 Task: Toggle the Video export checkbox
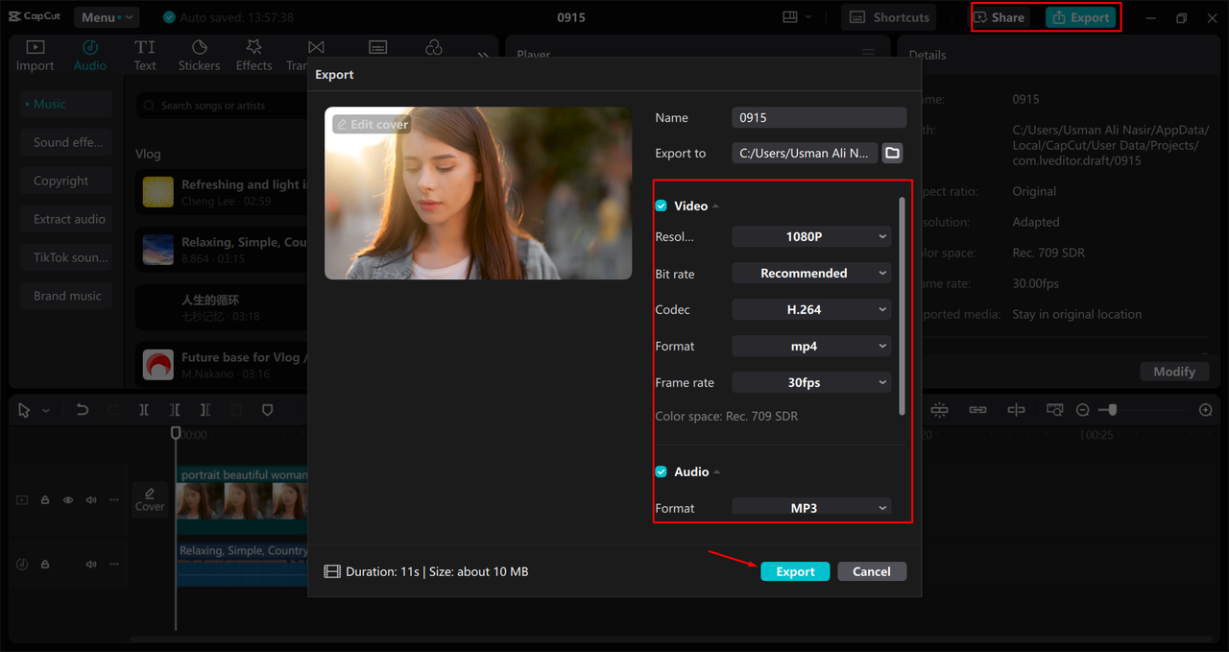pyautogui.click(x=661, y=205)
